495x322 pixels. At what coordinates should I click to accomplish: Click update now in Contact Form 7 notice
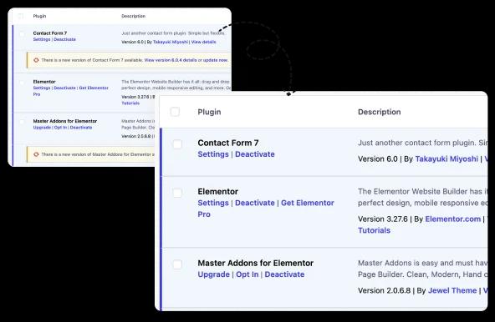pos(215,60)
